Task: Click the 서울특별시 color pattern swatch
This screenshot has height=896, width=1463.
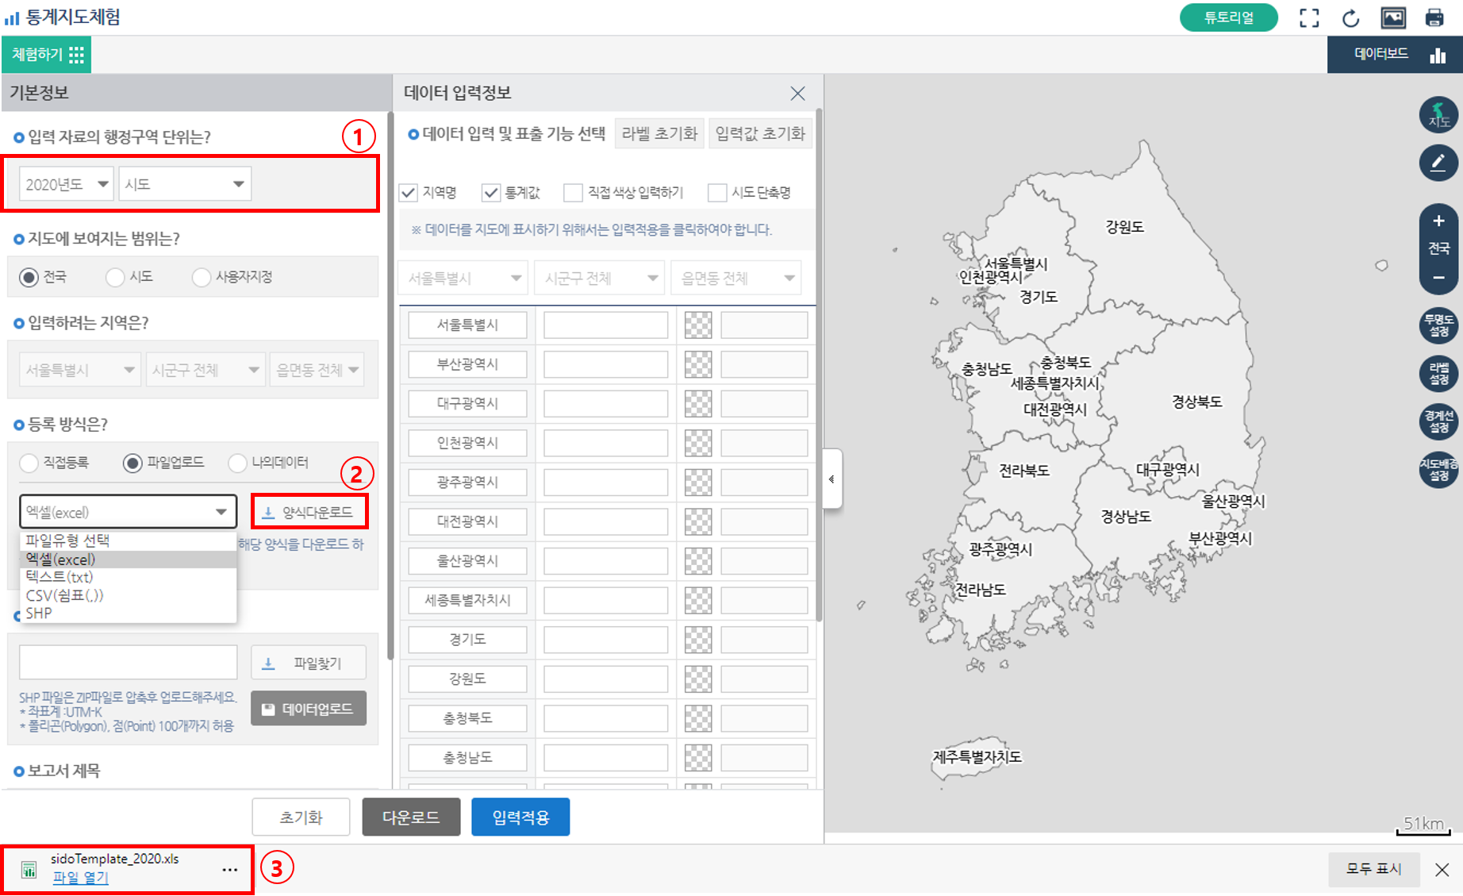Action: [x=697, y=325]
